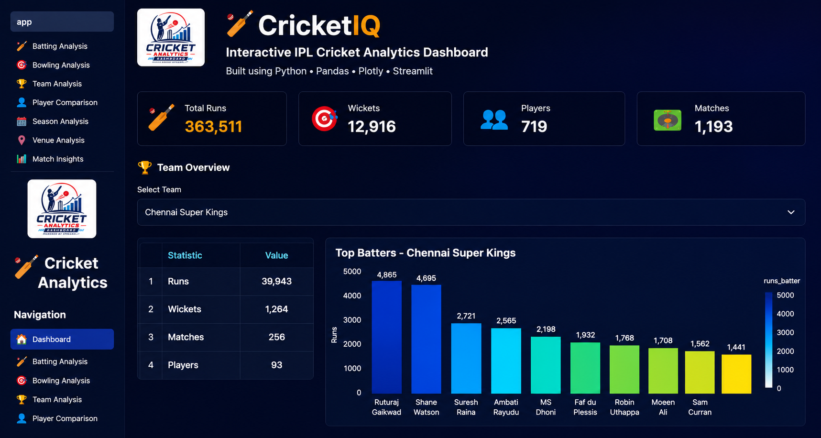
Task: Click the Faf du Plessis bar showing 1,932
Action: (x=585, y=368)
